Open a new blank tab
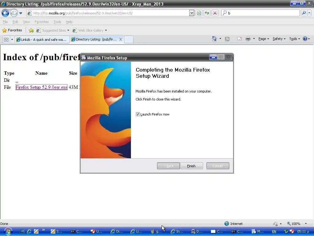 (129, 39)
